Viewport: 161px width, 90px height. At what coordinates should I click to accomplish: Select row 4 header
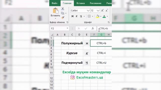click(51, 48)
